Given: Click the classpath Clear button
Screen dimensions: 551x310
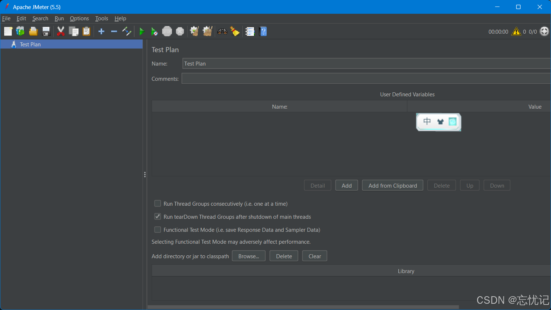Looking at the screenshot, I should [x=314, y=256].
